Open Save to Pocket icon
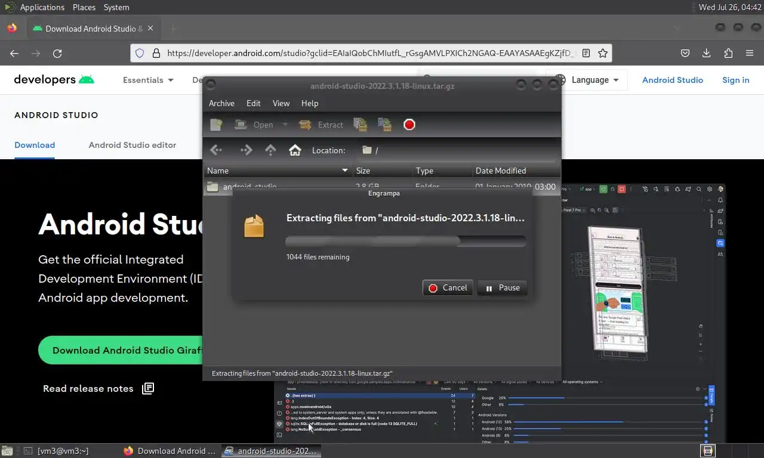Screen dimensions: 764x458 tap(685, 53)
